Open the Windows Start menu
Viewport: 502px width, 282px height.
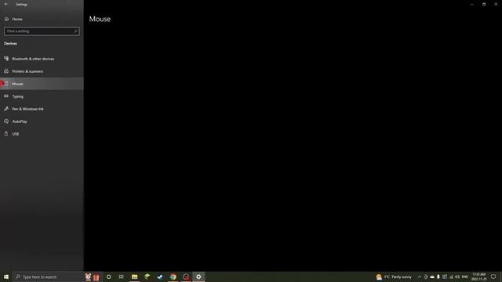point(6,277)
